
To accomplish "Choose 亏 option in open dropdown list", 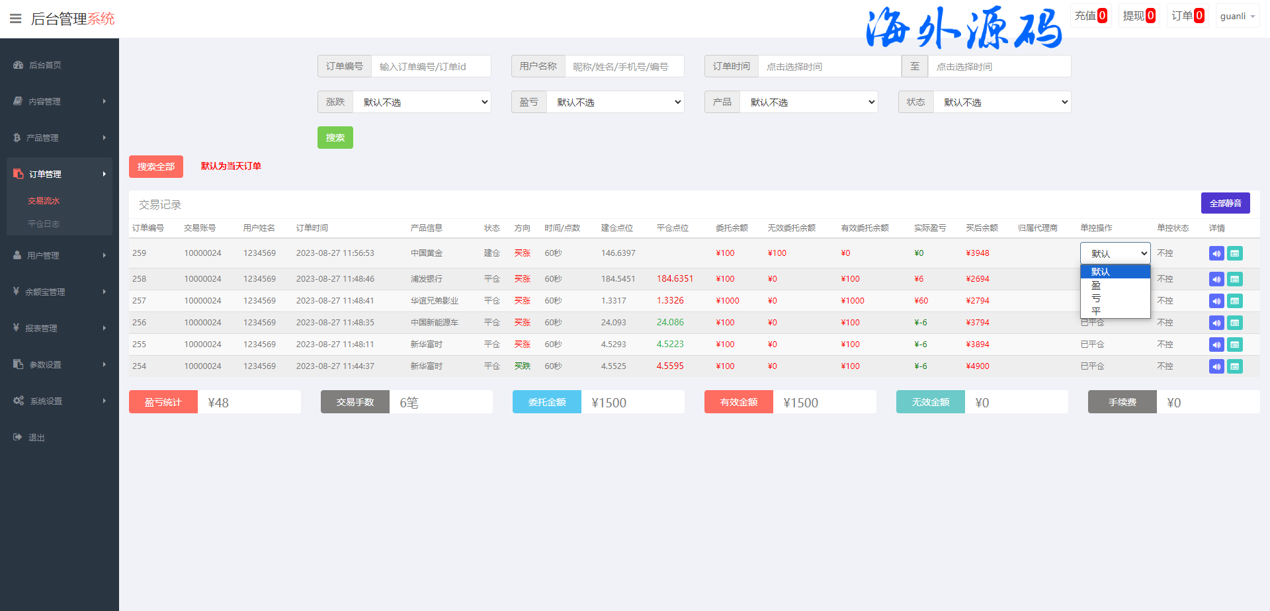I will click(x=1096, y=298).
